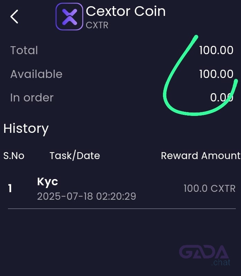This screenshot has height=276, width=241.
Task: Select the In order value 0.00
Action: coord(222,98)
